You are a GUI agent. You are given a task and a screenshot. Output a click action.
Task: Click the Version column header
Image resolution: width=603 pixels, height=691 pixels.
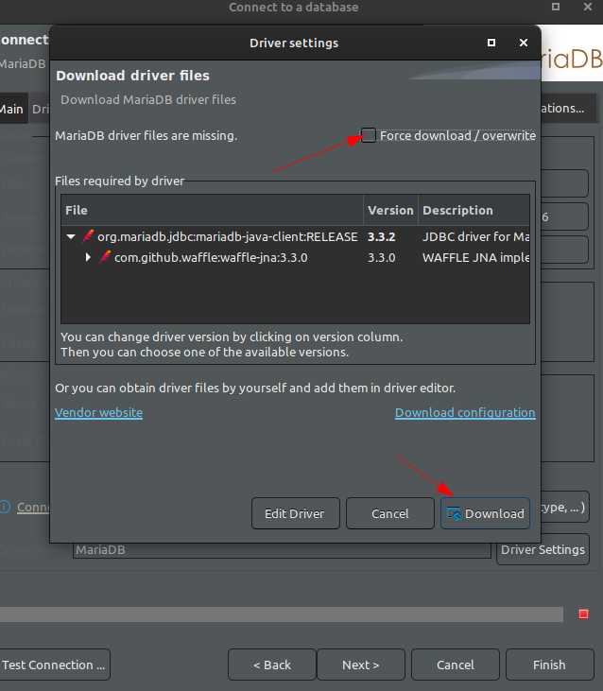(390, 210)
